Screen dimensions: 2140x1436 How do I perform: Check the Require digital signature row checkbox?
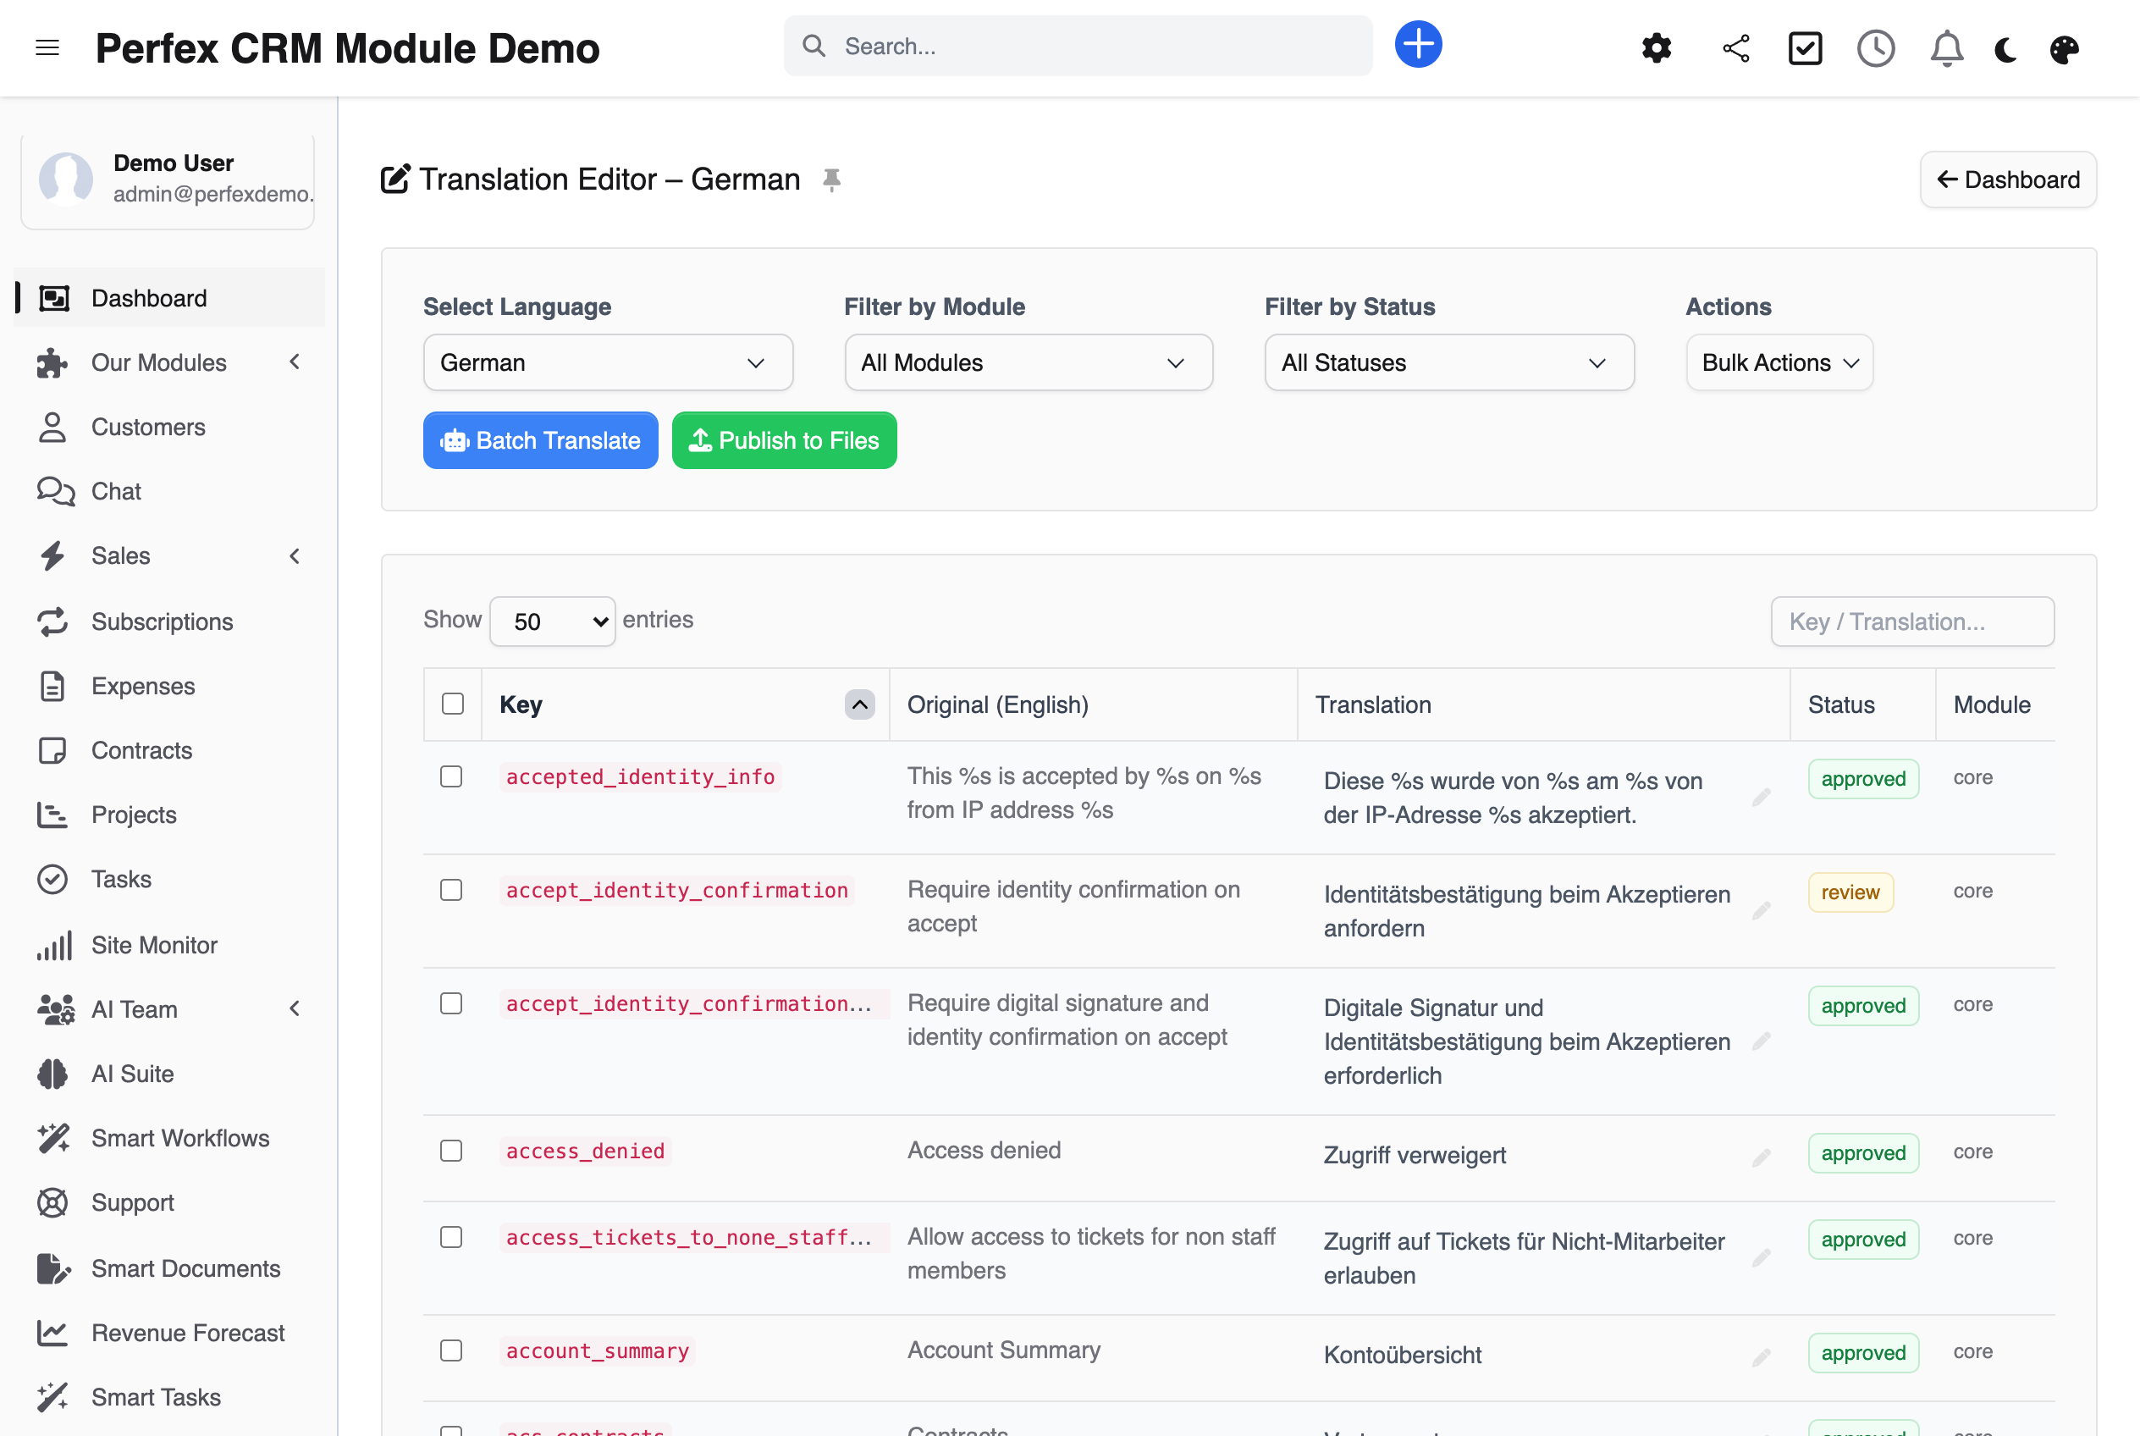(450, 1003)
